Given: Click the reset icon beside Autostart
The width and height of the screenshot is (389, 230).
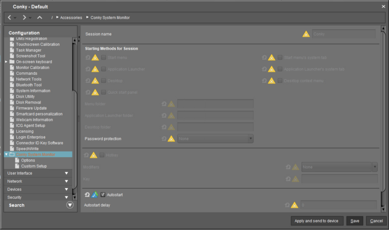Looking at the screenshot, I should pos(87,195).
